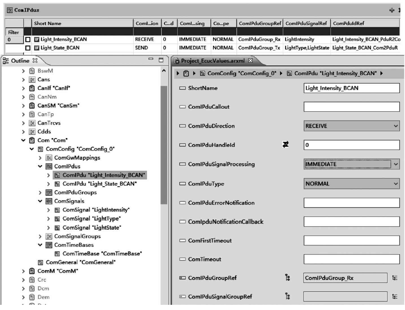This screenshot has height=310, width=405.
Task: Click the ComIPduErrorNotification field
Action: tap(352, 203)
